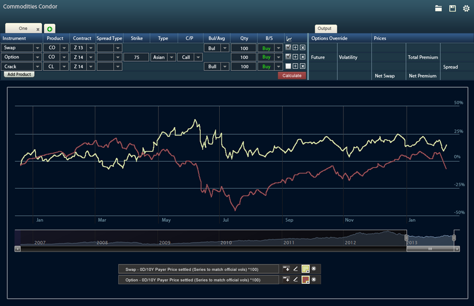Check chart checkbox for Crack row
The image size is (474, 306).
point(288,66)
